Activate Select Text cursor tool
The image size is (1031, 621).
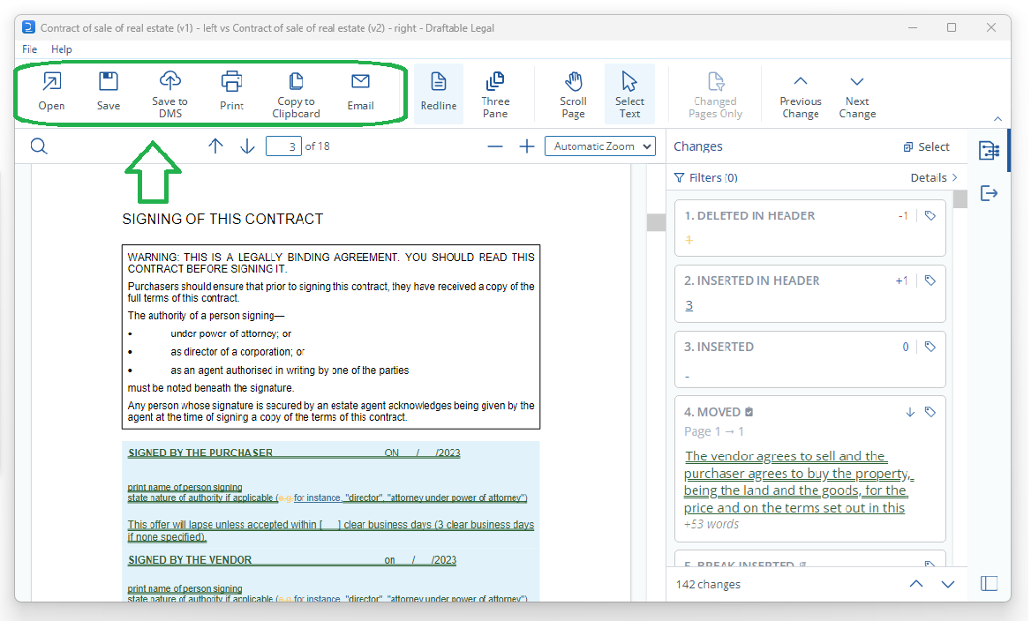629,94
